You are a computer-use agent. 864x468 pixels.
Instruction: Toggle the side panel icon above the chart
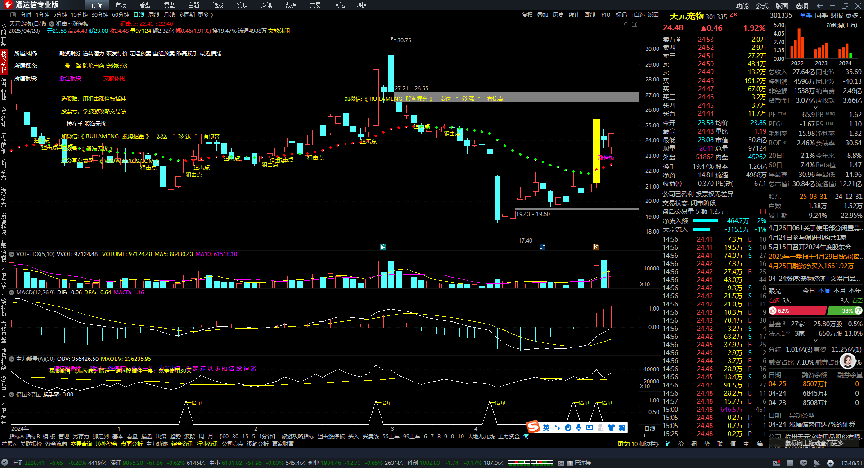pyautogui.click(x=634, y=24)
